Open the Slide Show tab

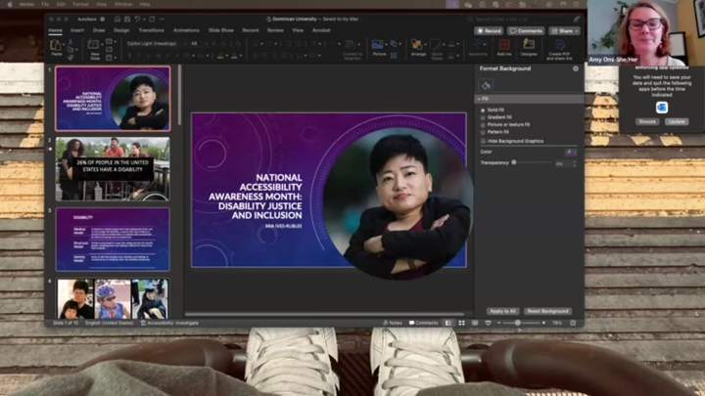tap(220, 30)
